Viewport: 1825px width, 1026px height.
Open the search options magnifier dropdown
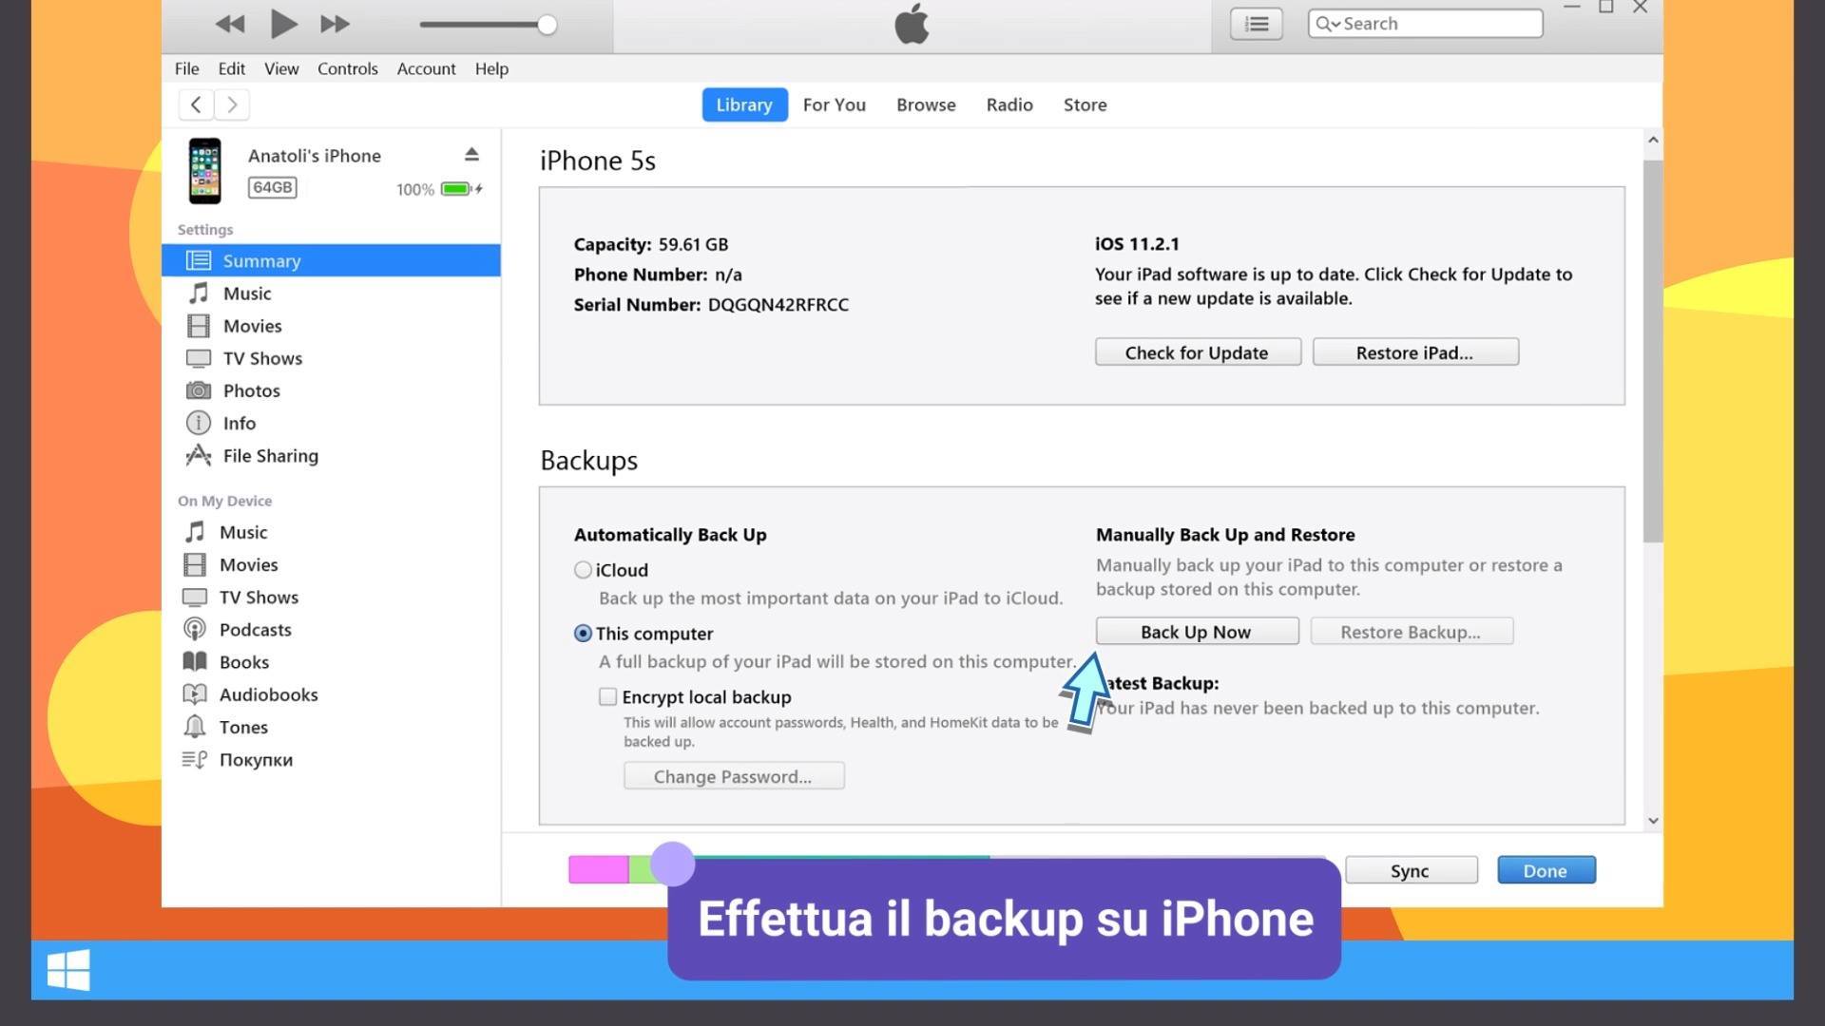point(1327,24)
